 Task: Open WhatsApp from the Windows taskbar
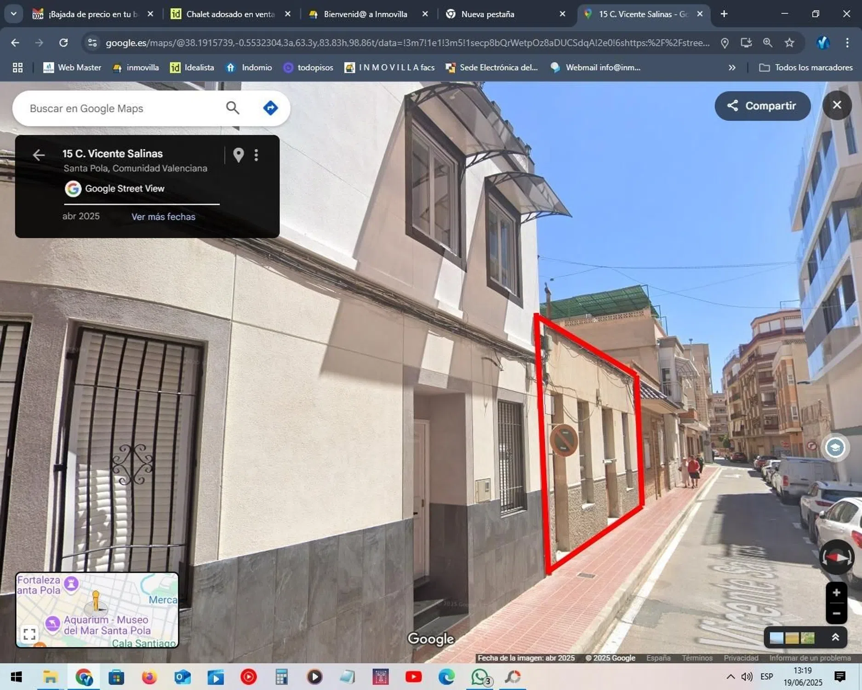coord(480,677)
